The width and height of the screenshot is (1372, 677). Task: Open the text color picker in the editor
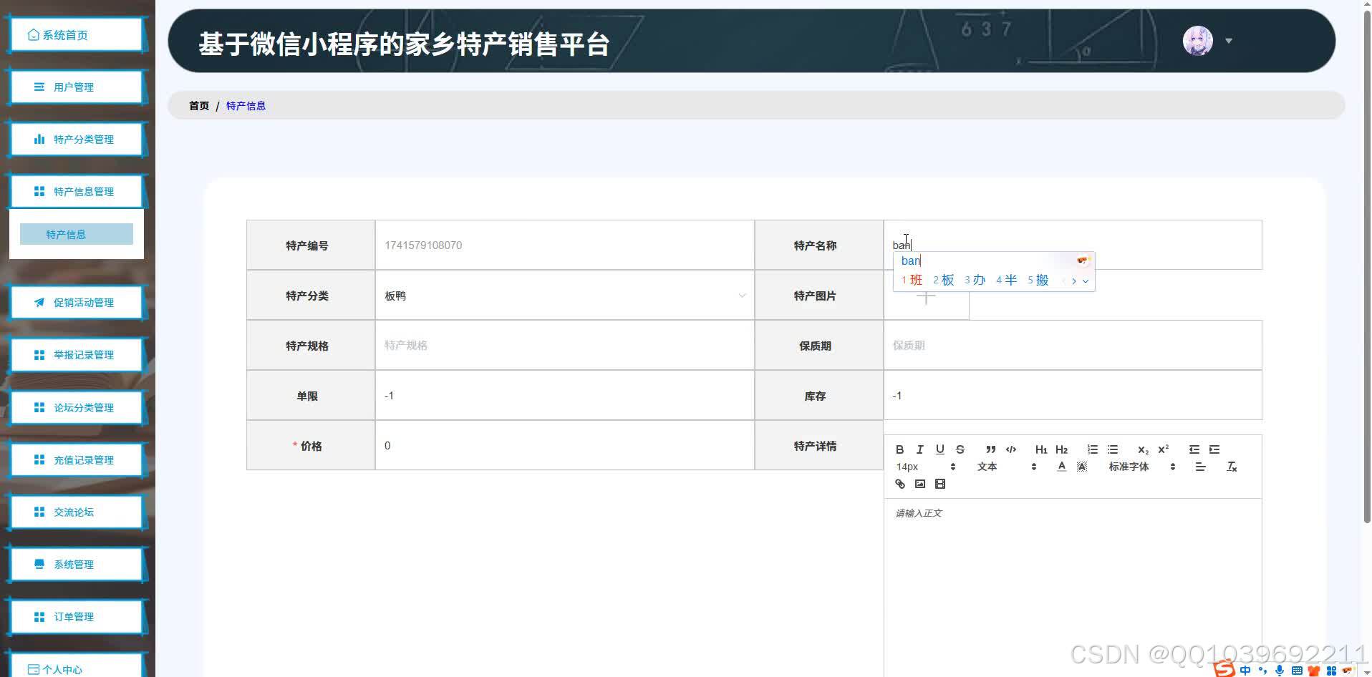1061,466
